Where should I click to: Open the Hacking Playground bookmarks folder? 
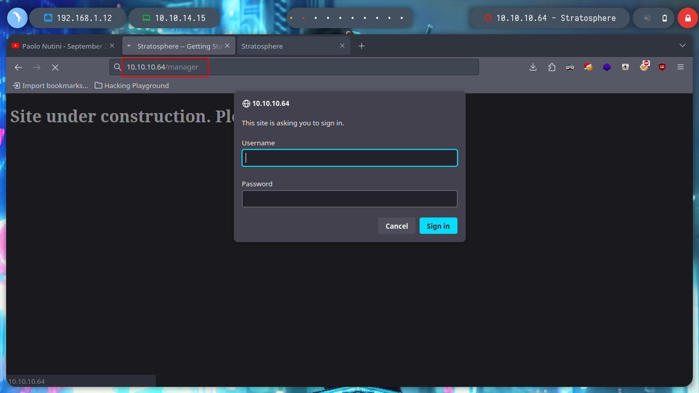[132, 85]
